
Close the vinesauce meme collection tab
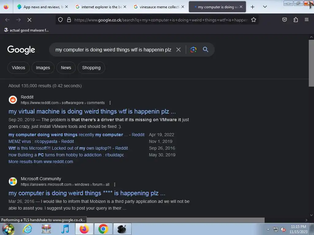183,7
